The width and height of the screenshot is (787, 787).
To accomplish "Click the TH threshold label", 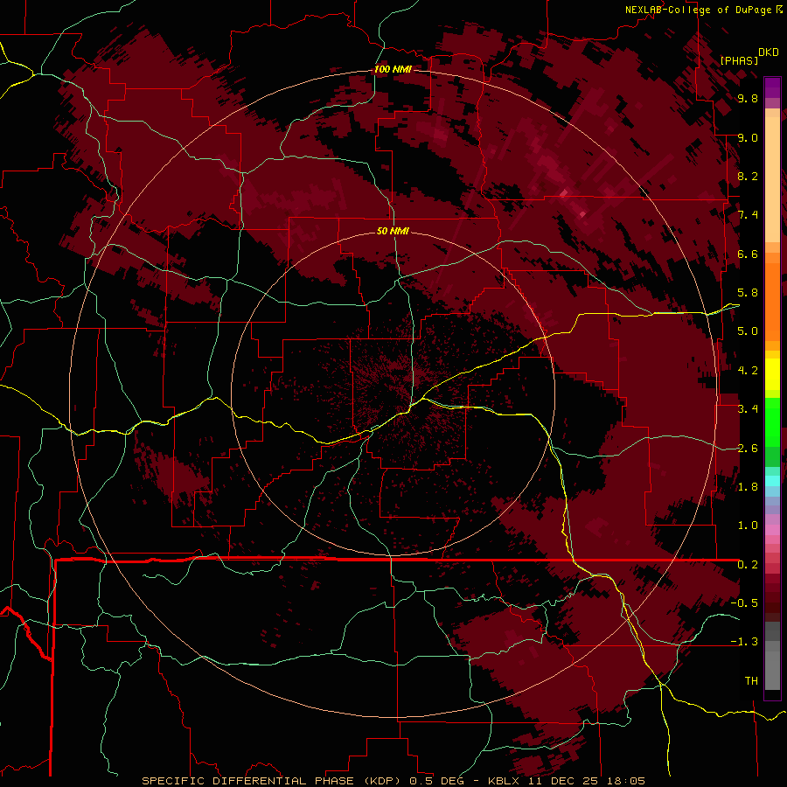I will tap(751, 681).
